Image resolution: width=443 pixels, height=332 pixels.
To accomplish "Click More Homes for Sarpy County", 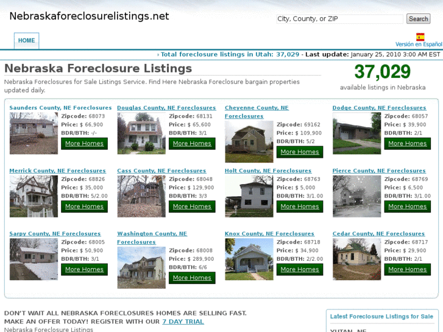I will coord(84,269).
